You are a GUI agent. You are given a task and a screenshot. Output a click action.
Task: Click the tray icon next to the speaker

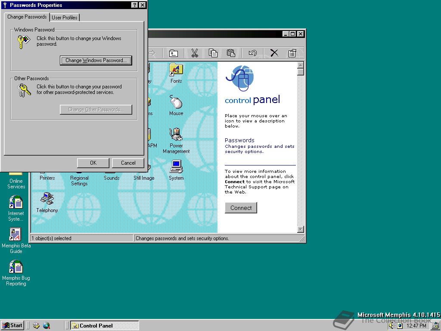coord(400,326)
